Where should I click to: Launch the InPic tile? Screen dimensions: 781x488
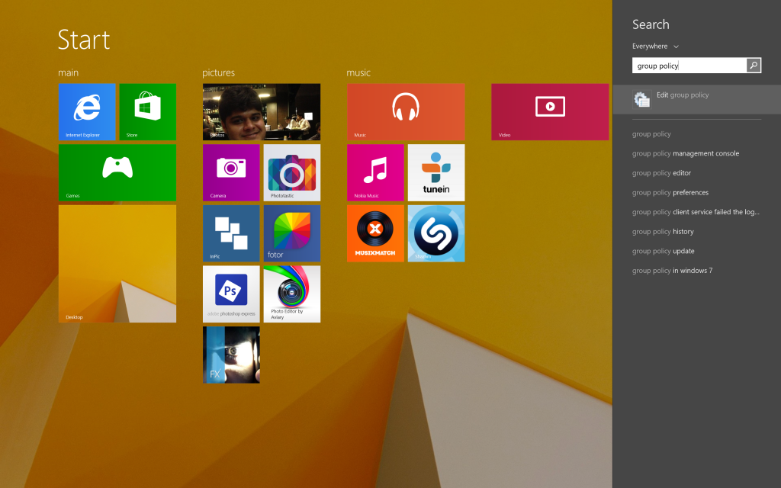tap(231, 233)
